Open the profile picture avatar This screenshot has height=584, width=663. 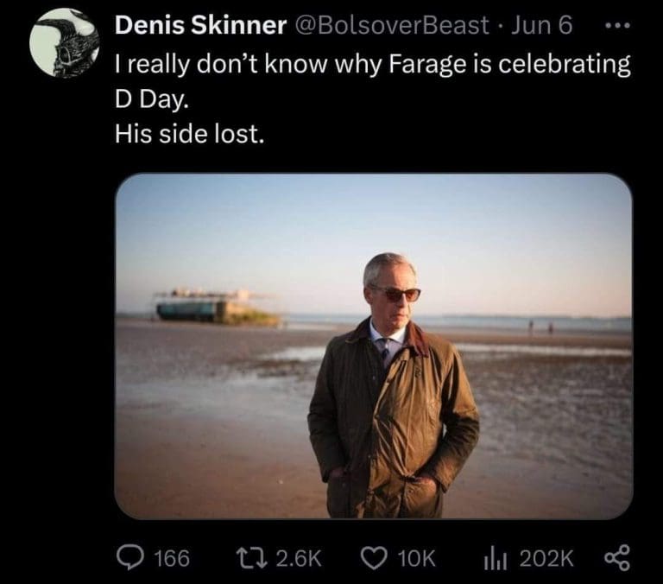pyautogui.click(x=63, y=42)
